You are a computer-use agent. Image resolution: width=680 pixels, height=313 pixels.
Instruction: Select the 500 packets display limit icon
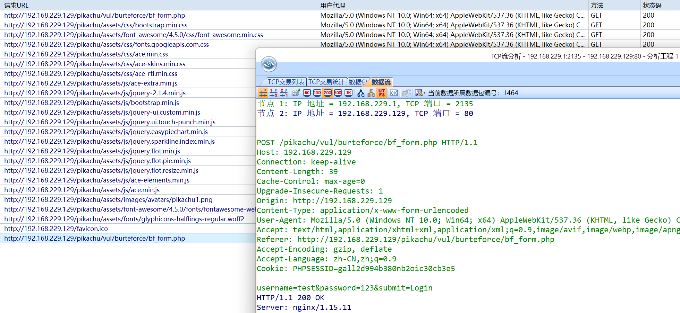tap(338, 93)
